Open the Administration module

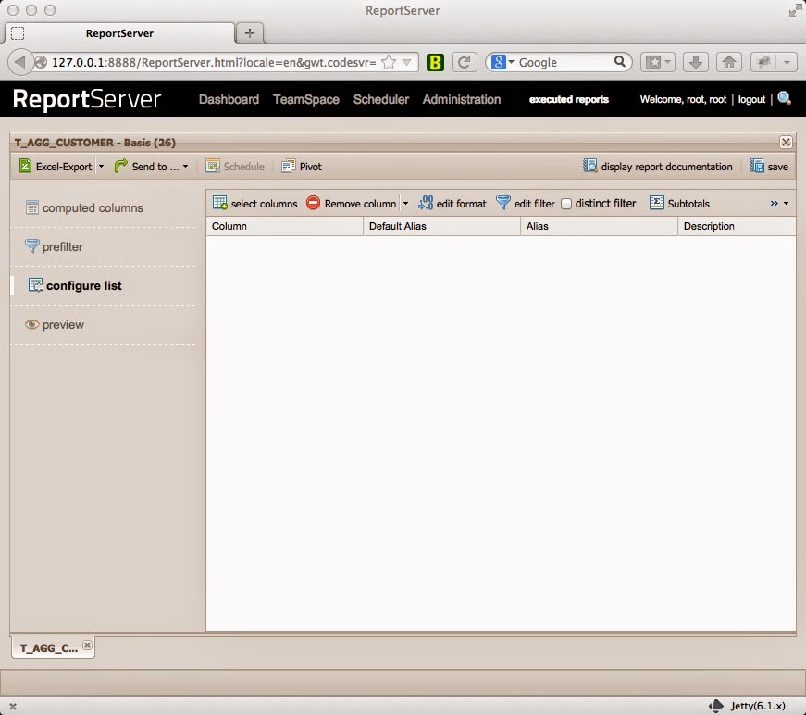[462, 99]
